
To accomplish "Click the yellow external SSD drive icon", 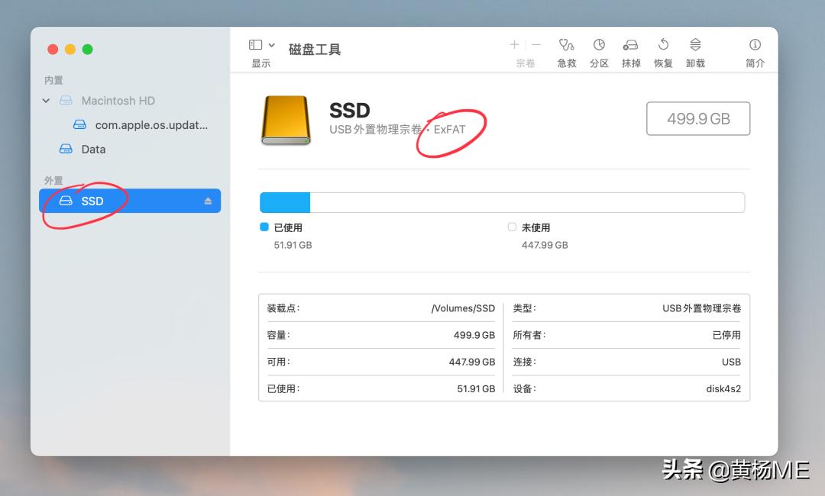I will point(284,120).
